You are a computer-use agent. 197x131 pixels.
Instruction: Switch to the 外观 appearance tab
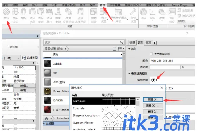(x=148, y=42)
